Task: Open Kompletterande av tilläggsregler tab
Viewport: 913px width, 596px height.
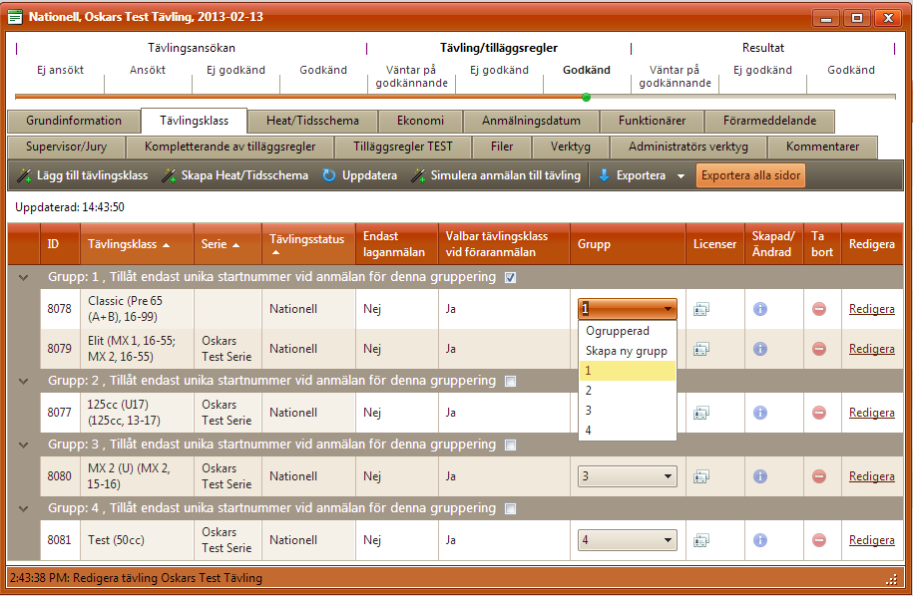Action: click(x=230, y=148)
